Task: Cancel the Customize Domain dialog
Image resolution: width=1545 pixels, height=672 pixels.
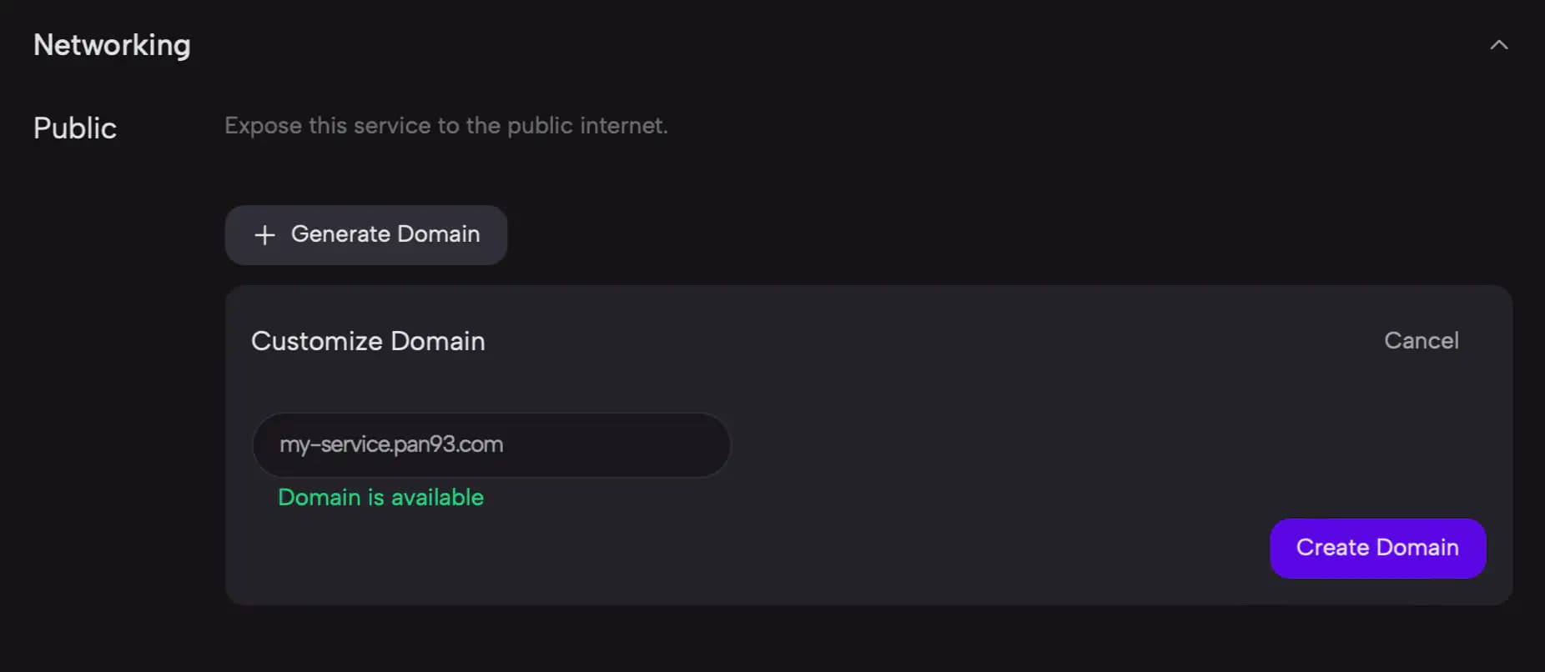Action: 1422,340
